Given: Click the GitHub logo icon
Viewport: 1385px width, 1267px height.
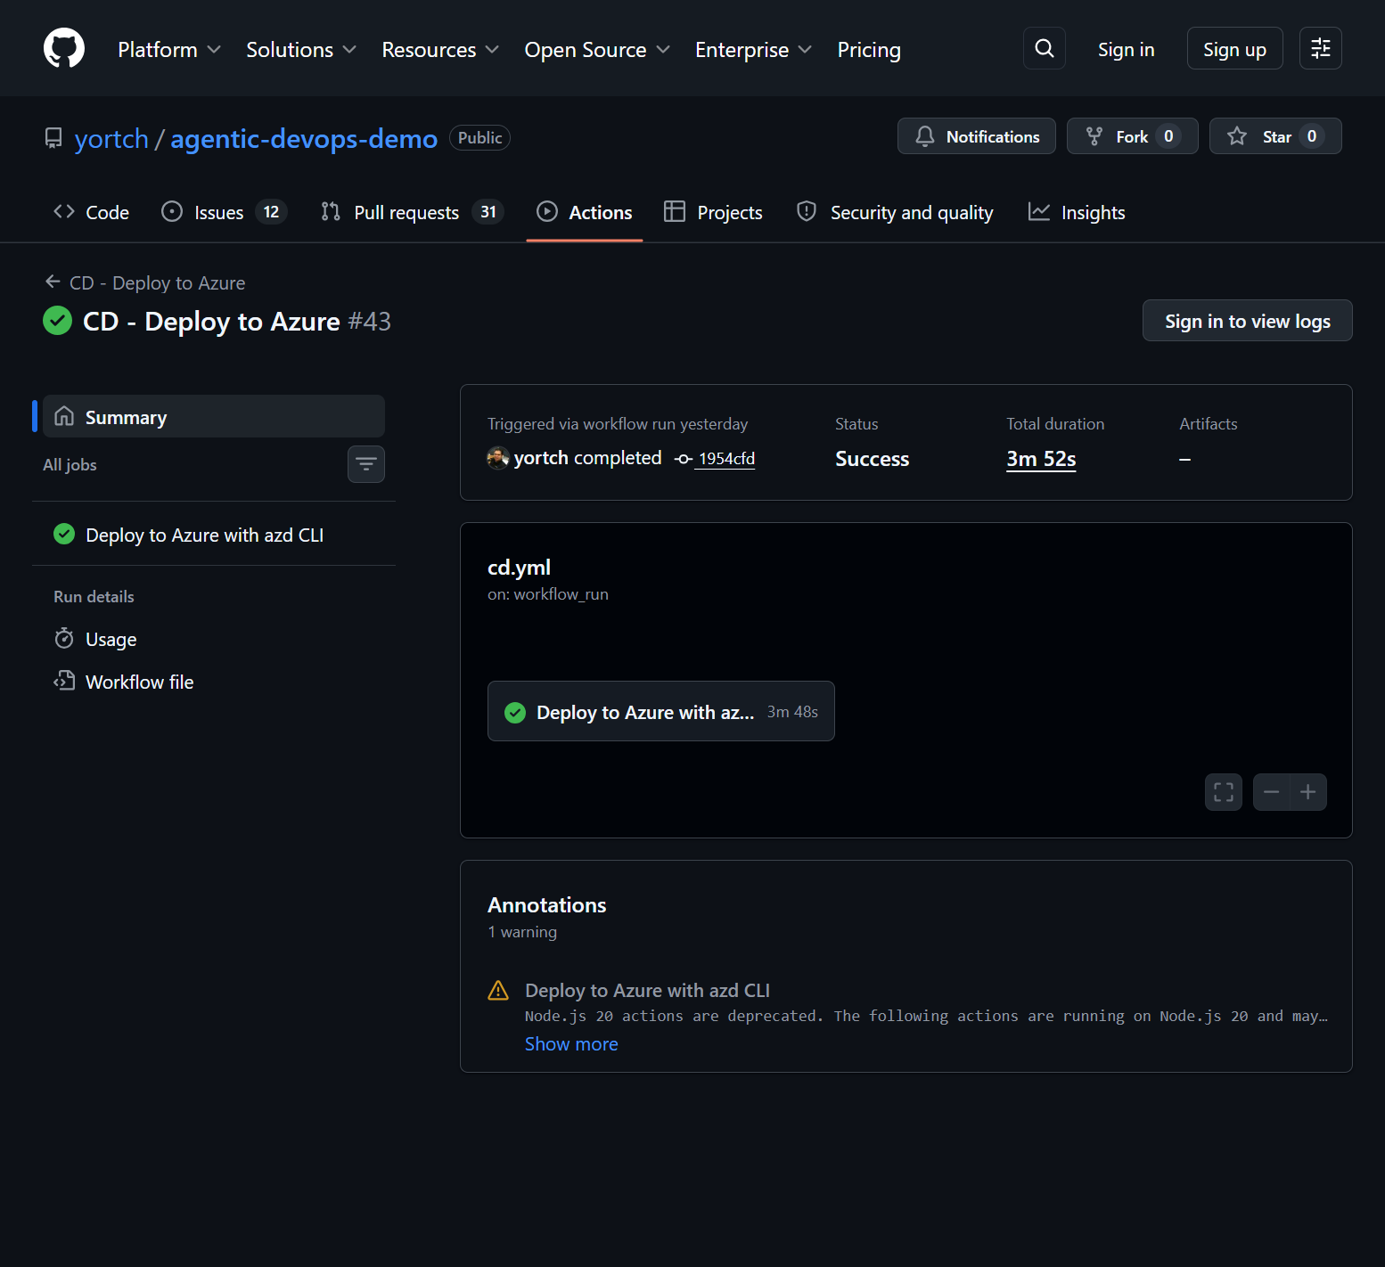Looking at the screenshot, I should coord(63,48).
